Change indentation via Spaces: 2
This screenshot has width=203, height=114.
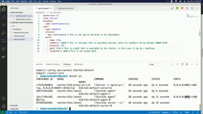point(166,112)
